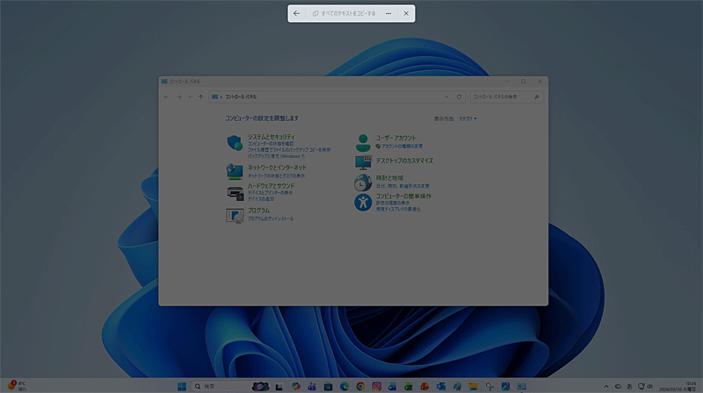Show hidden system tray icons chevron

coord(606,386)
